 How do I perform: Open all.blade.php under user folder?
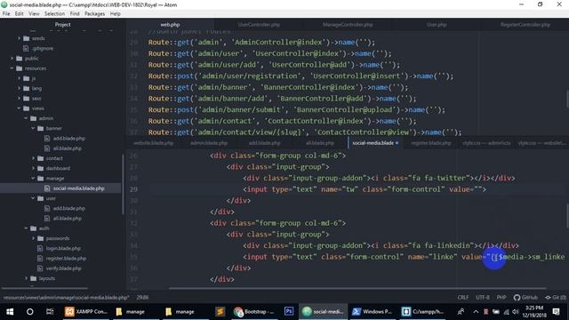pyautogui.click(x=68, y=219)
